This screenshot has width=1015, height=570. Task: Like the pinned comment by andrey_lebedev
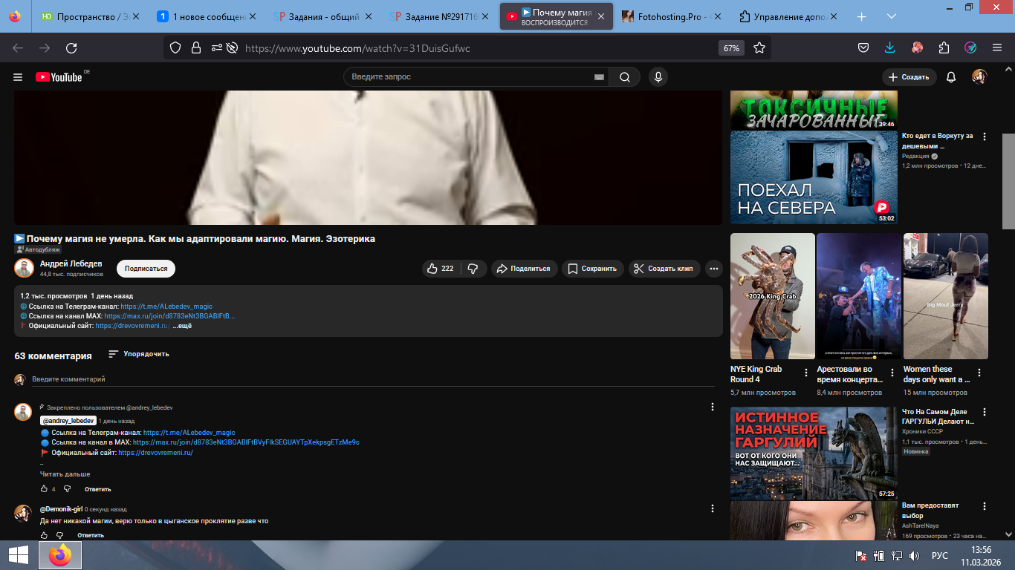tap(44, 489)
